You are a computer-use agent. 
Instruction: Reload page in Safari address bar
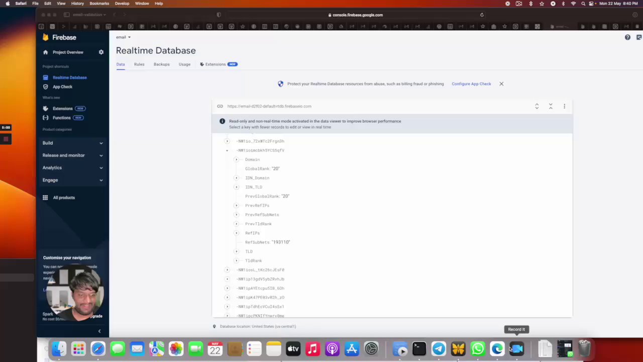point(482,15)
